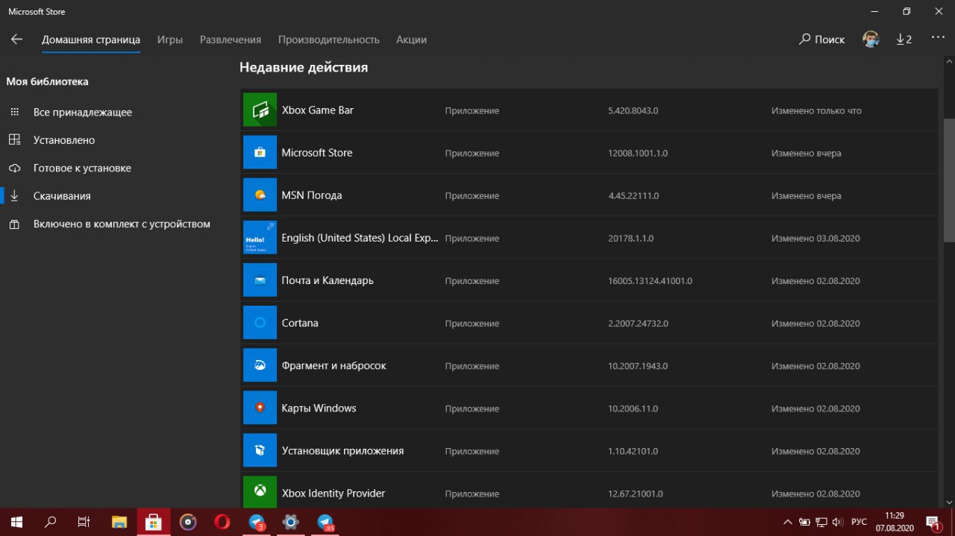Click the vertical scrollbar thumb
The height and width of the screenshot is (536, 955).
pyautogui.click(x=949, y=179)
